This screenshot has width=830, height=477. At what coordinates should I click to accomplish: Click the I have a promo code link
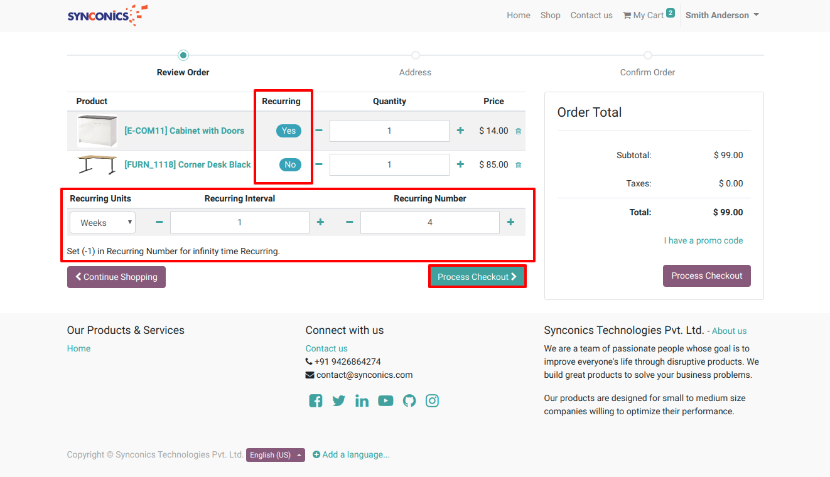[703, 240]
